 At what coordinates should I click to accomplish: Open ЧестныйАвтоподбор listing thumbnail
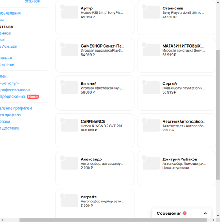pyautogui.click(x=151, y=125)
